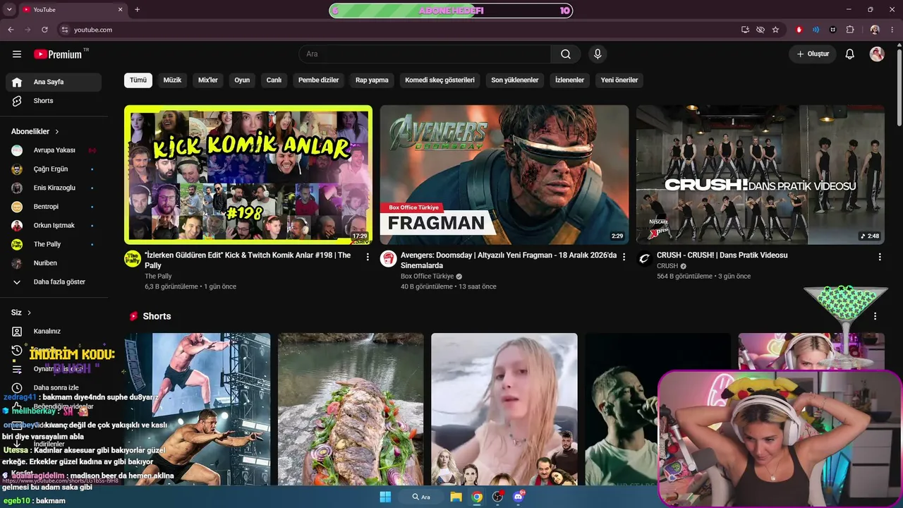Select the Rap yapma filter chip
Image resolution: width=903 pixels, height=508 pixels.
point(372,80)
